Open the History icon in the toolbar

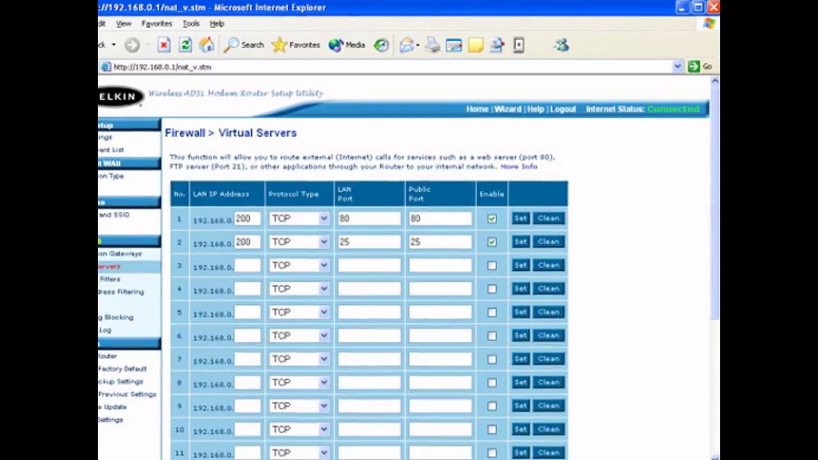pyautogui.click(x=382, y=45)
